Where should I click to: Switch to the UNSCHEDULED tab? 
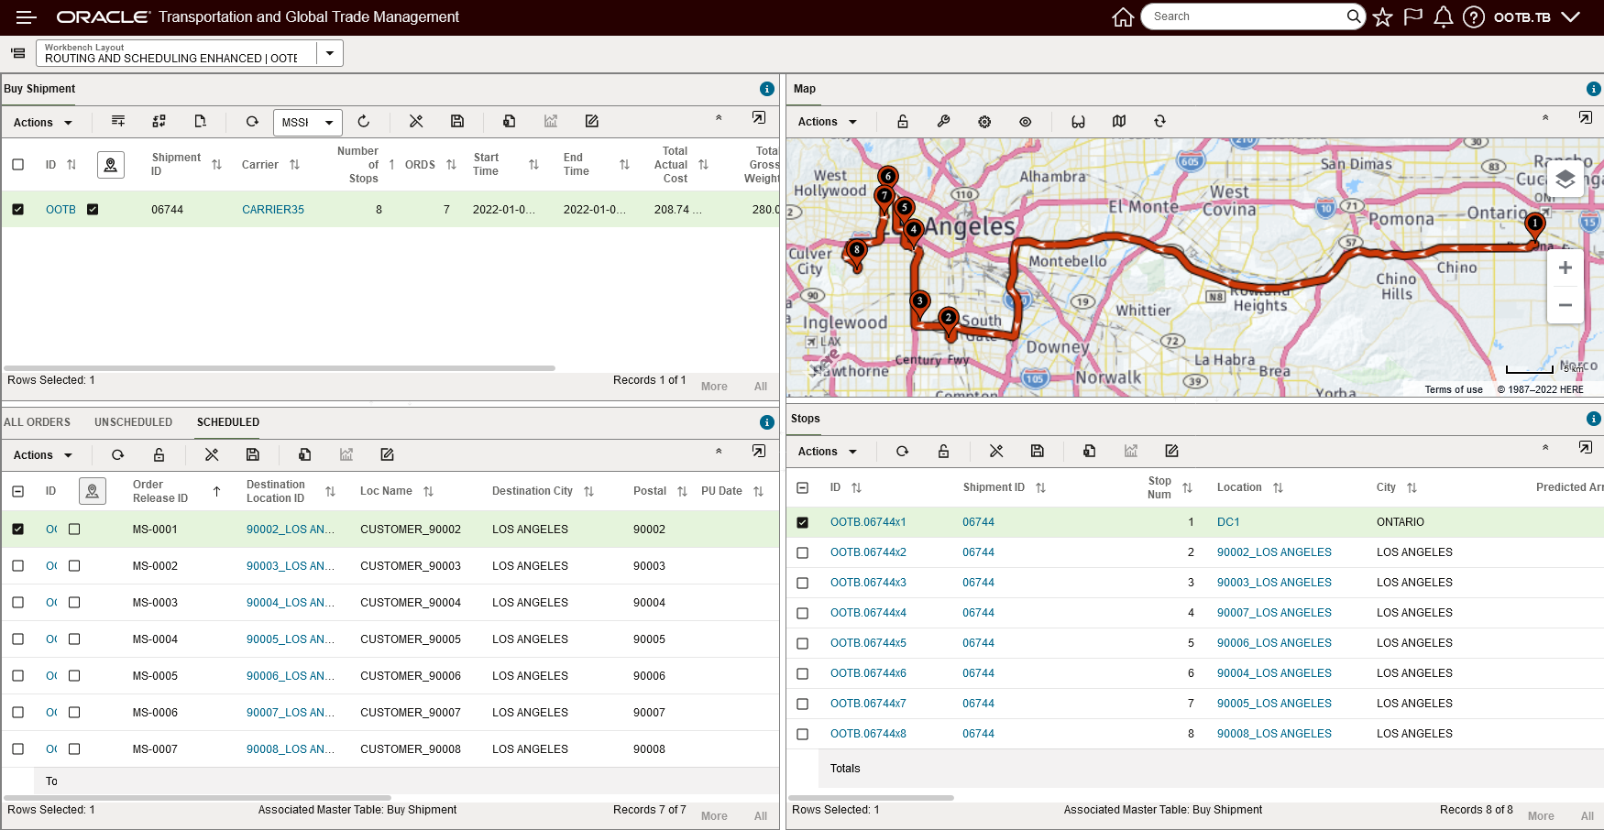(133, 422)
